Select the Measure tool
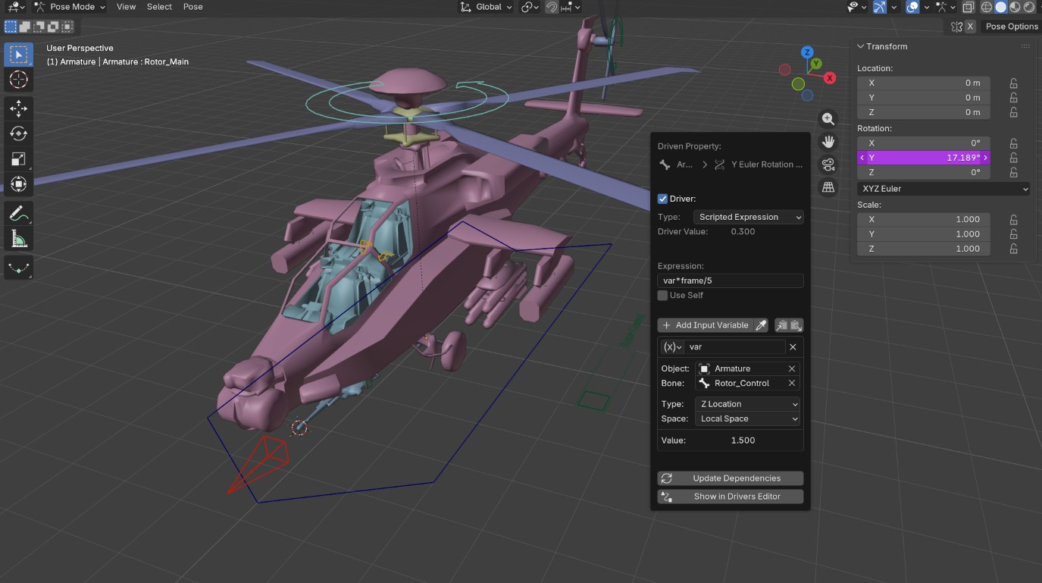Image resolution: width=1042 pixels, height=583 pixels. click(x=18, y=240)
